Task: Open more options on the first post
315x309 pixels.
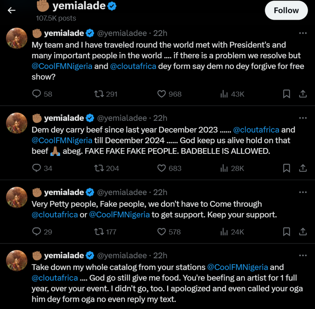Action: pos(303,33)
